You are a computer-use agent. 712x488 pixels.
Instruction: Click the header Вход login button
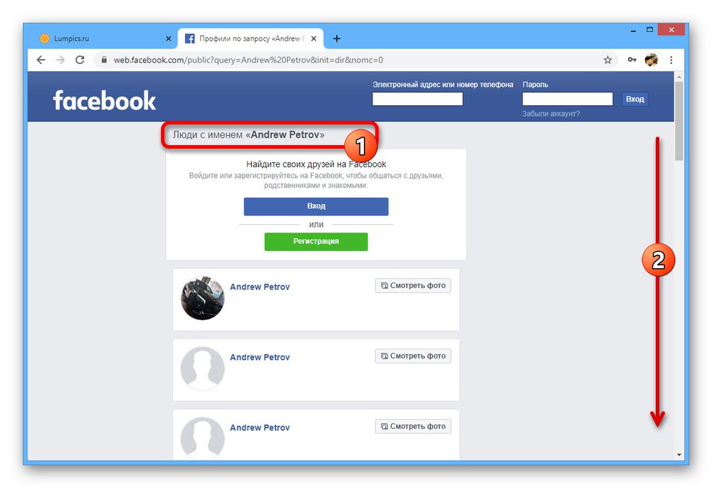[x=635, y=99]
